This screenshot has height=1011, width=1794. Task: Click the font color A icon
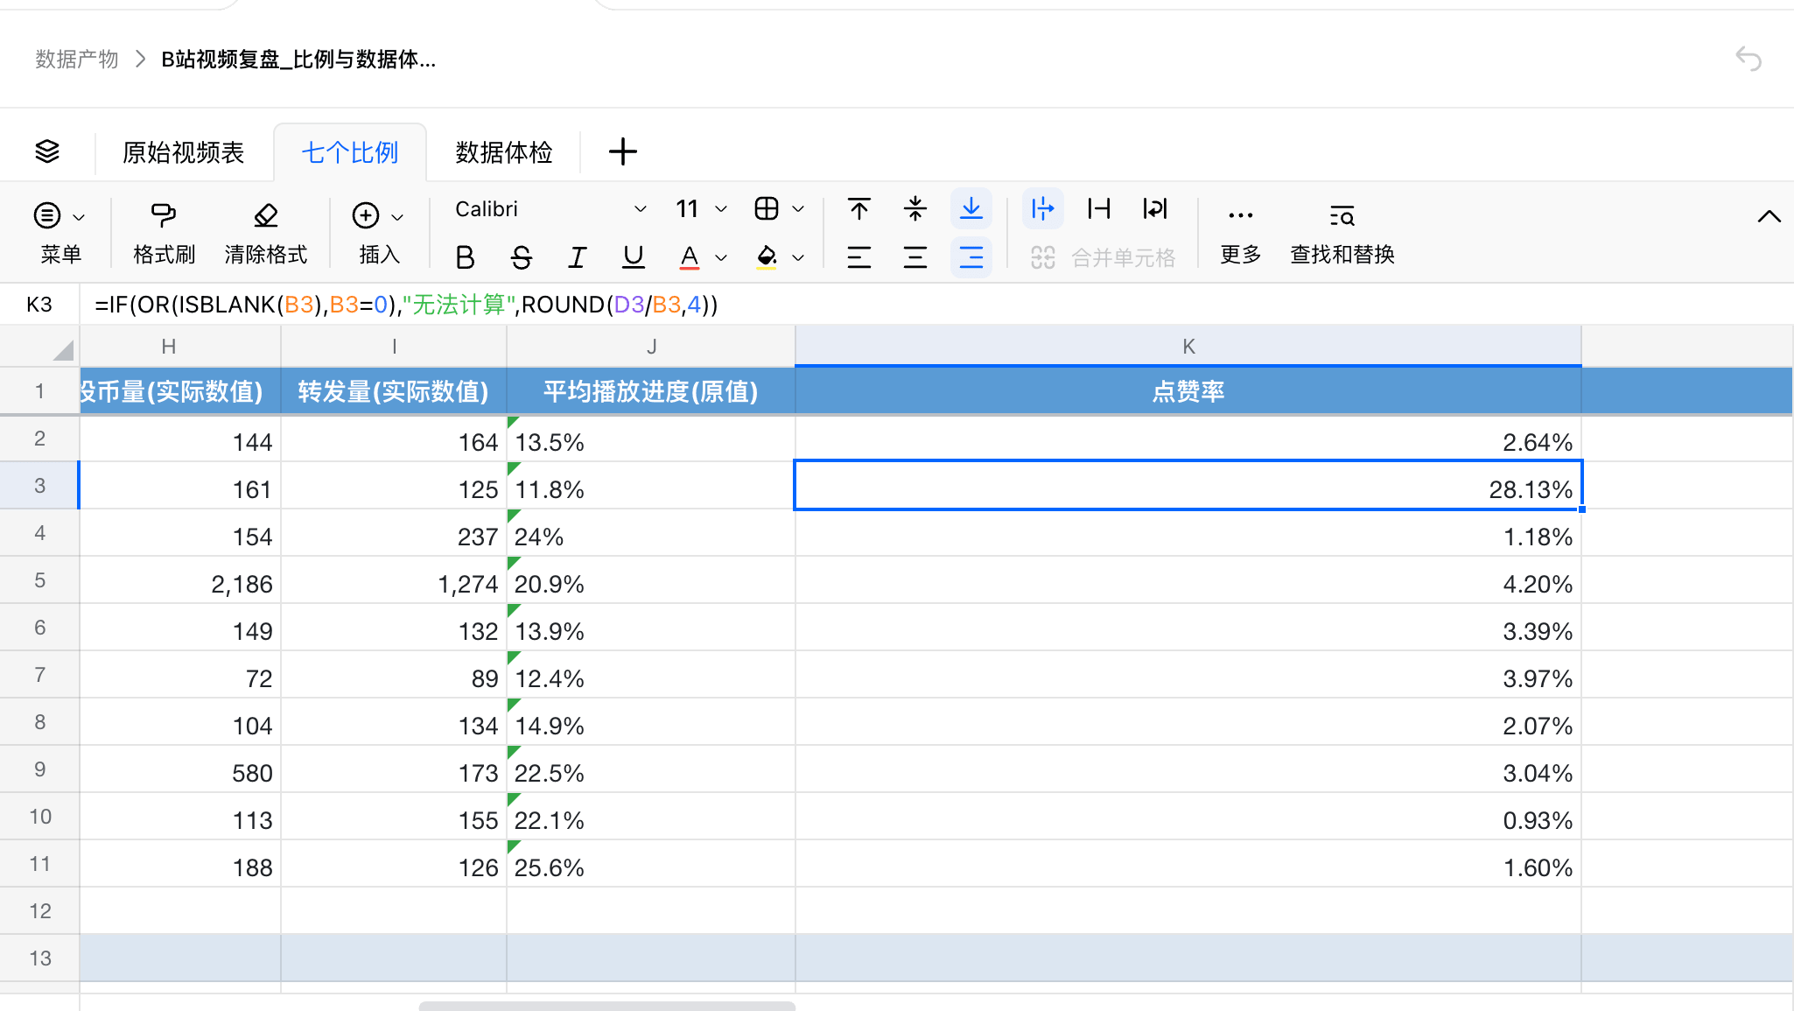click(x=690, y=257)
